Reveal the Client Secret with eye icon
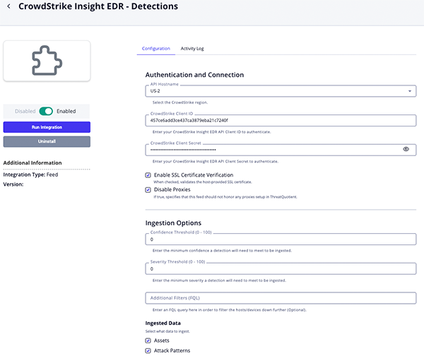This screenshot has width=424, height=356. (x=406, y=150)
